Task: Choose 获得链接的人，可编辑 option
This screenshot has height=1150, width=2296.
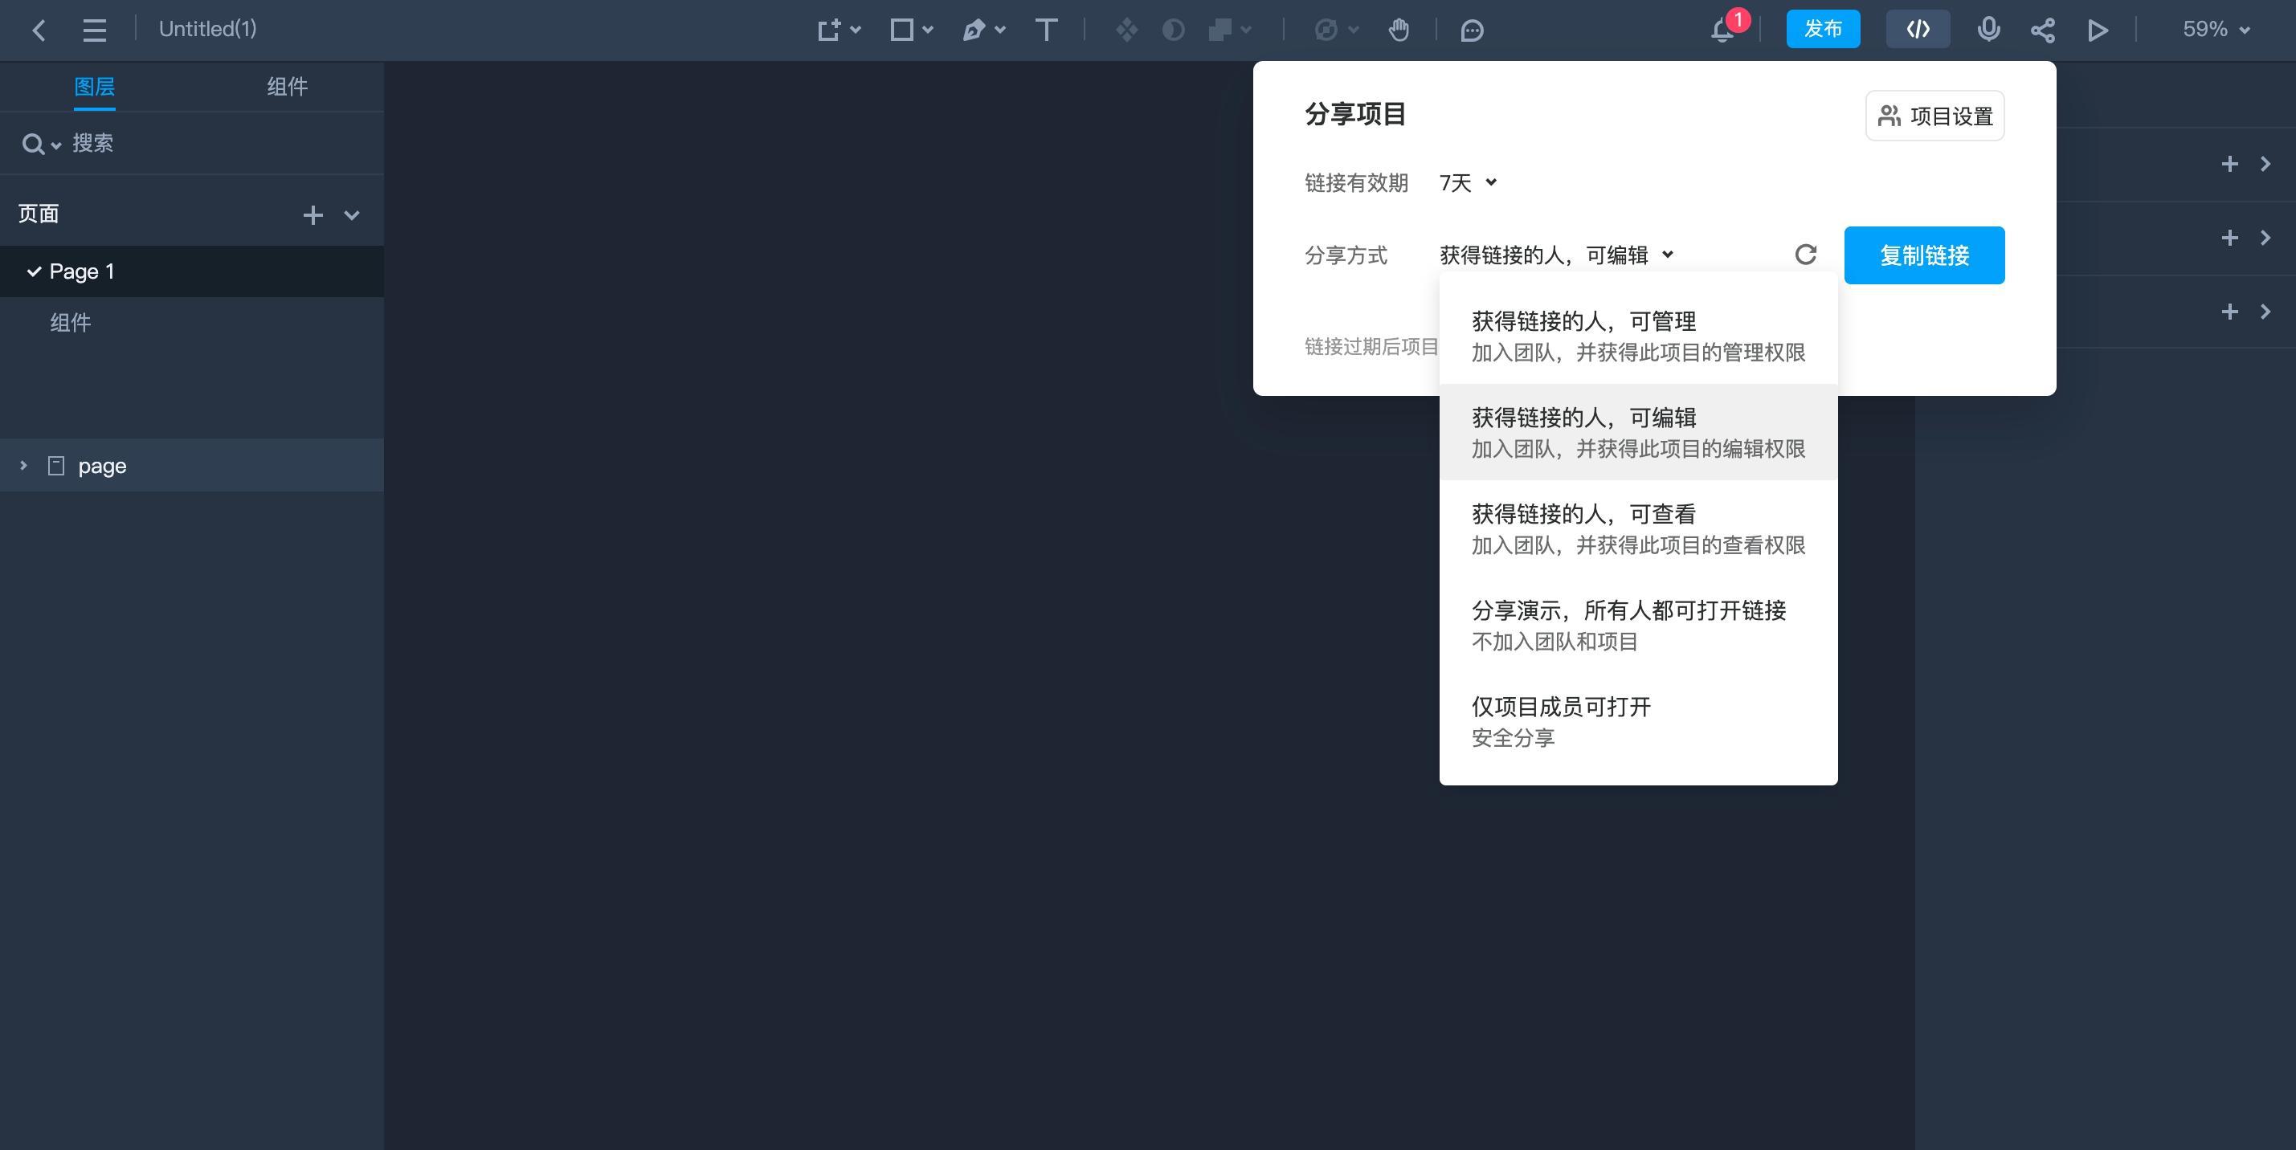Action: click(1638, 432)
